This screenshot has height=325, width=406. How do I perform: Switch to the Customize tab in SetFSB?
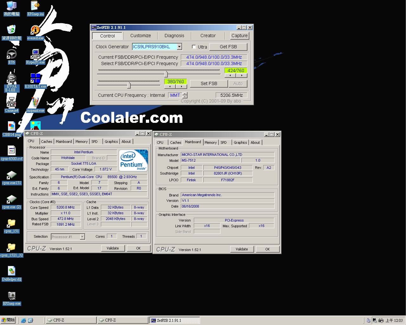[x=141, y=36]
